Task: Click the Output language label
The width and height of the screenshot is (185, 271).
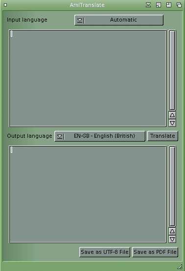Action: point(29,136)
